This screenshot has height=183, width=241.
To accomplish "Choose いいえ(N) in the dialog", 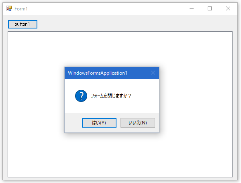I will tap(138, 123).
